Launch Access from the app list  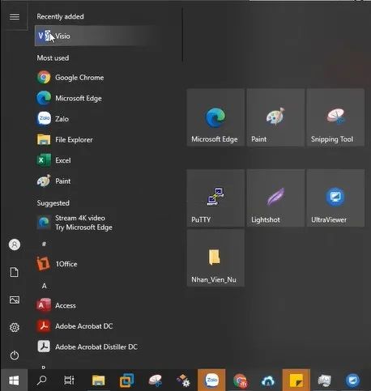pos(100,305)
